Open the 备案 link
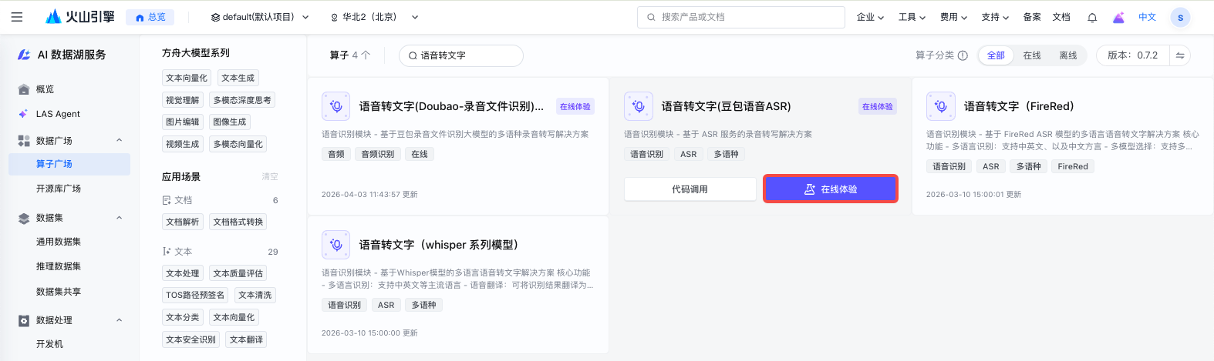Image resolution: width=1214 pixels, height=361 pixels. [x=1032, y=17]
